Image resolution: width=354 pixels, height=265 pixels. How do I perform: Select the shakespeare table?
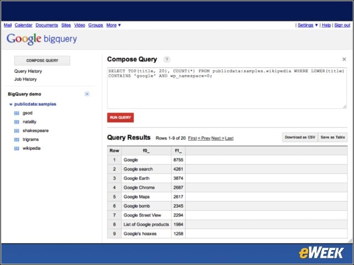35,130
